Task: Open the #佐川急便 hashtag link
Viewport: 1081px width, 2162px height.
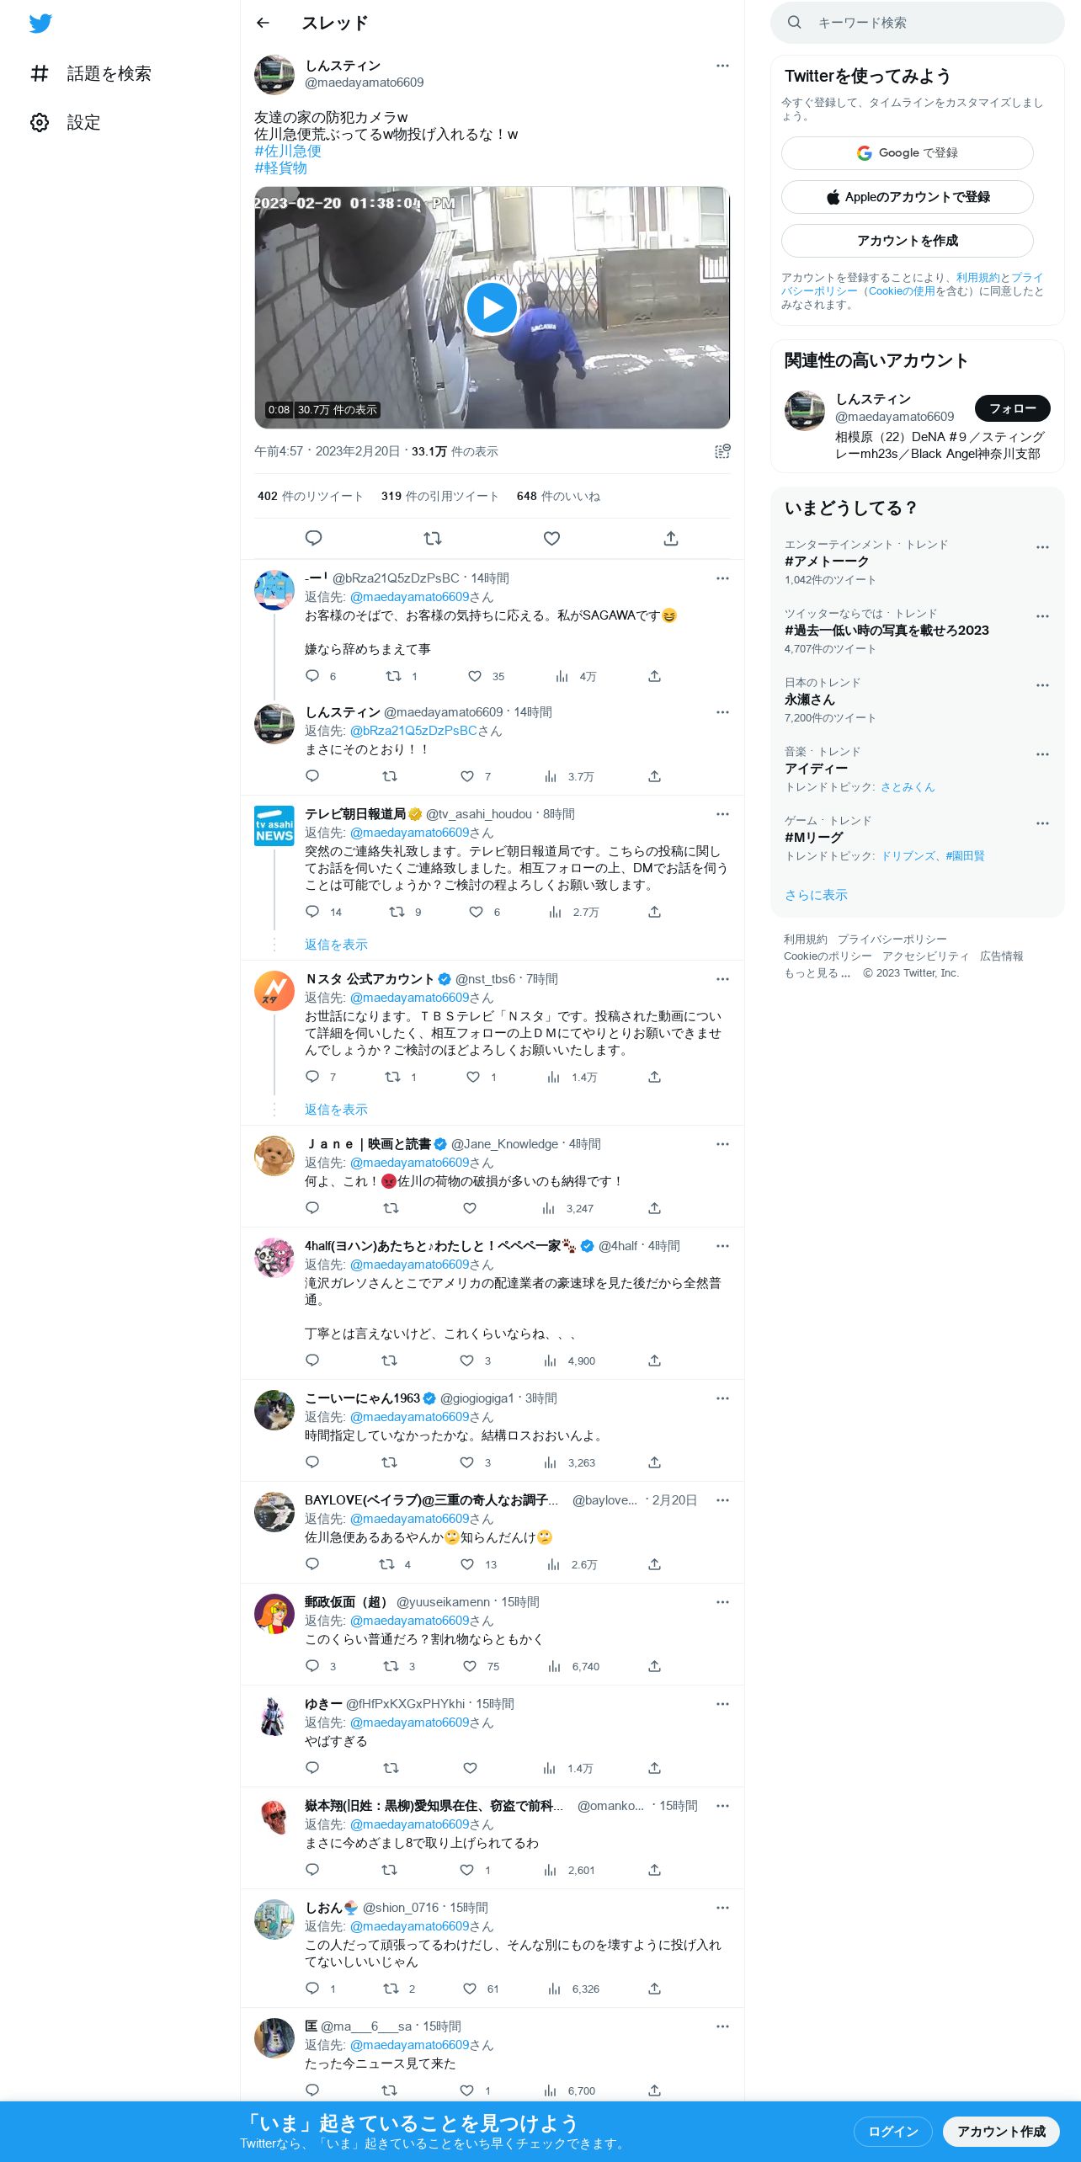Action: [288, 152]
